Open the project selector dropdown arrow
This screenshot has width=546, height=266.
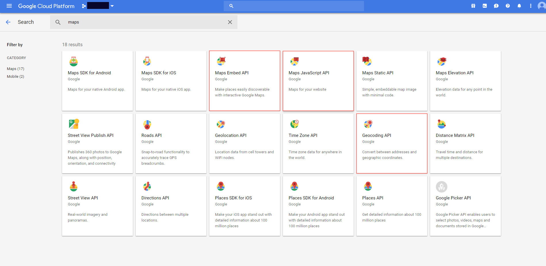pos(112,6)
